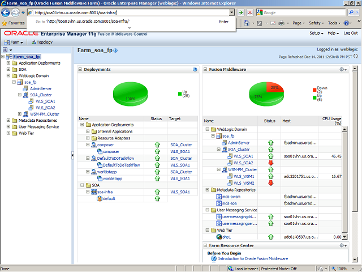Expand the WSM-PM_Cluster node in left tree

[20, 114]
